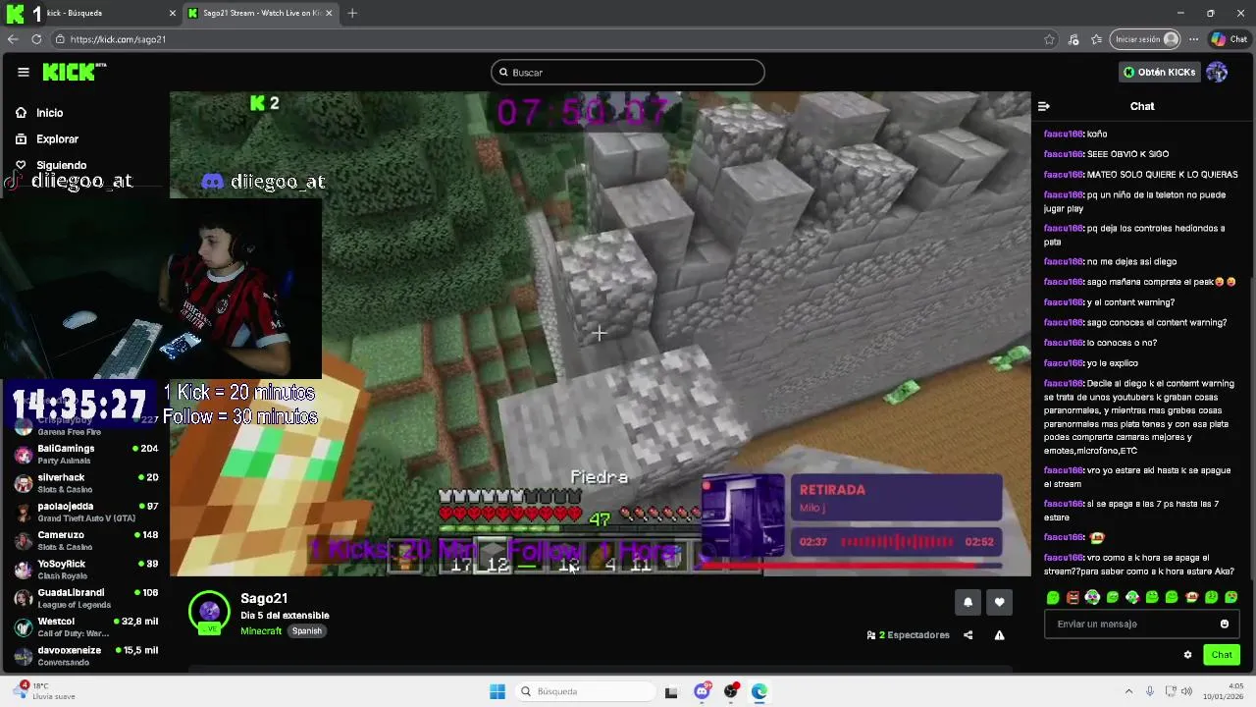Open the volume control in system tray
The width and height of the screenshot is (1256, 707).
click(1186, 691)
